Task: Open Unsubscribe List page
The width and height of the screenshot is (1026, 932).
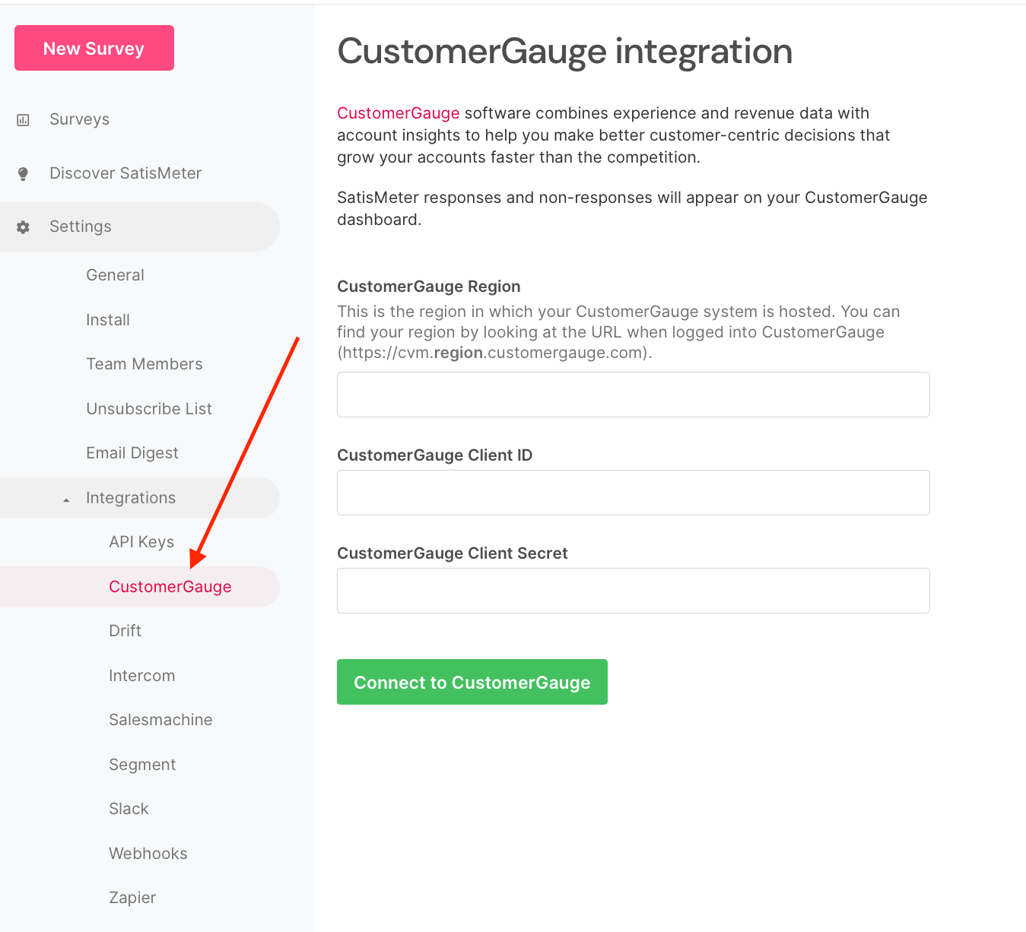Action: click(x=149, y=409)
